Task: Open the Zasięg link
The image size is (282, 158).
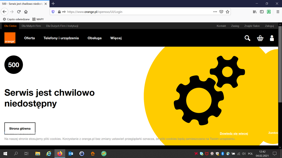Action: pyautogui.click(x=235, y=26)
